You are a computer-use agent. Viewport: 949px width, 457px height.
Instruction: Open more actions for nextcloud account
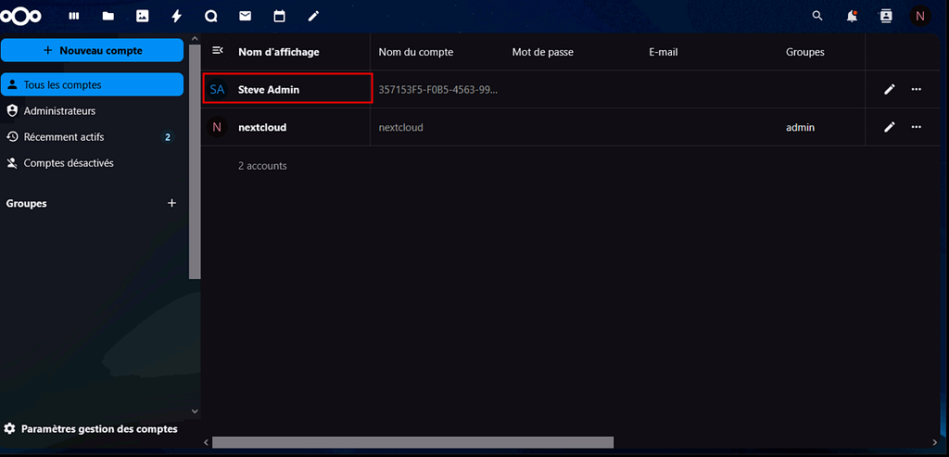point(917,127)
